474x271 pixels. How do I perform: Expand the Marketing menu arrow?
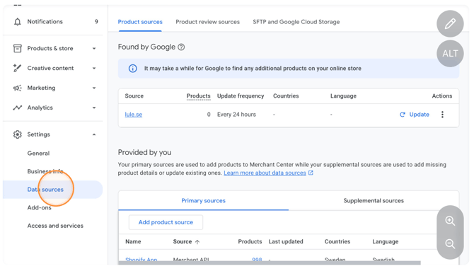coord(94,88)
